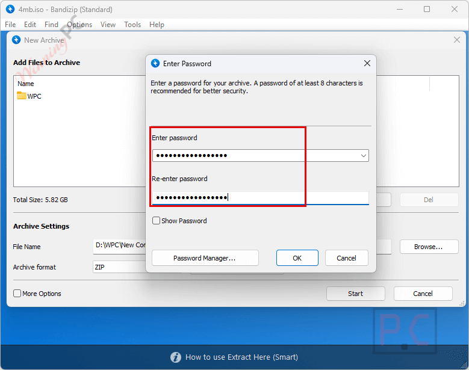Close the Enter Password dialog
Screen dimensions: 469x370
click(367, 63)
